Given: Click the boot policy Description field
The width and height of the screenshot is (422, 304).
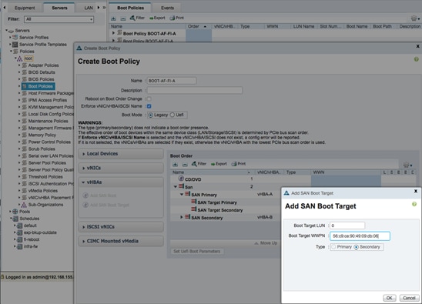Looking at the screenshot, I should [195, 90].
